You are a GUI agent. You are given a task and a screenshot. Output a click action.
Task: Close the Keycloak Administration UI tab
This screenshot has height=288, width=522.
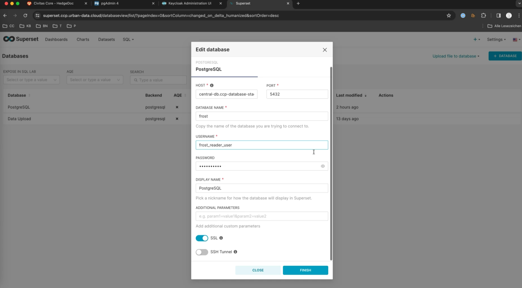tap(220, 3)
